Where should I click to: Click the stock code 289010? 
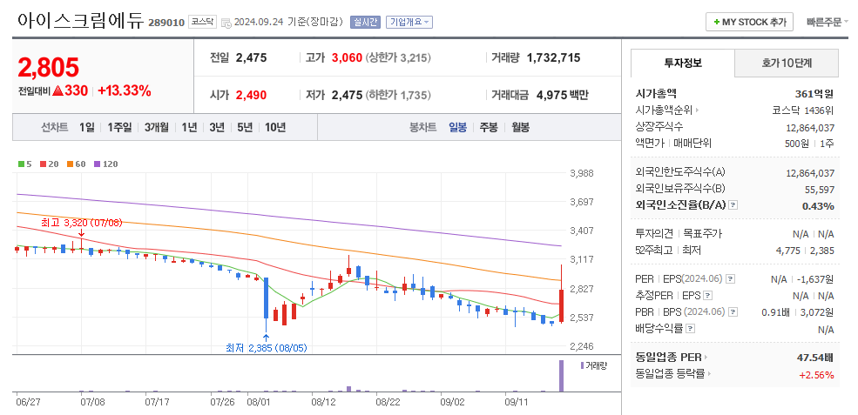[166, 23]
